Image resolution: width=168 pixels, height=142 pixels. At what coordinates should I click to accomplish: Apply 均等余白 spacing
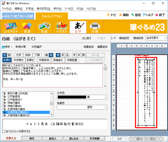[x=44, y=60]
